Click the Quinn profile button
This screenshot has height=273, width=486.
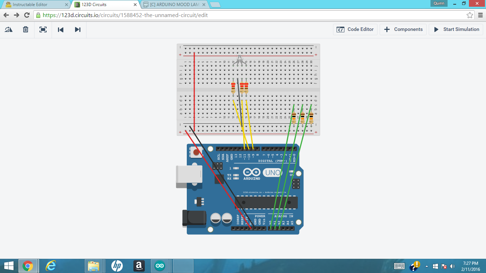click(439, 3)
